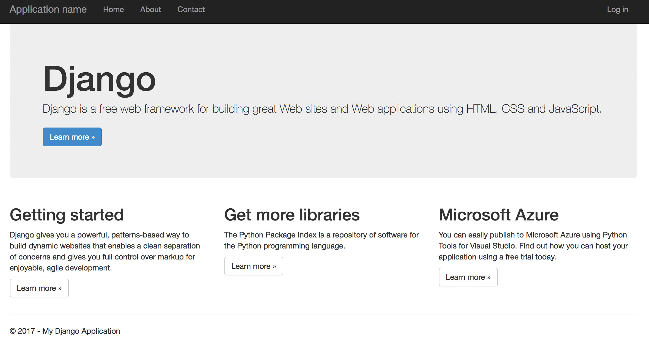The width and height of the screenshot is (649, 348).
Task: Go to the About page
Action: pyautogui.click(x=150, y=10)
